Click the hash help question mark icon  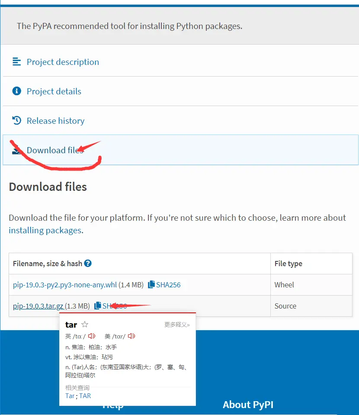88,264
